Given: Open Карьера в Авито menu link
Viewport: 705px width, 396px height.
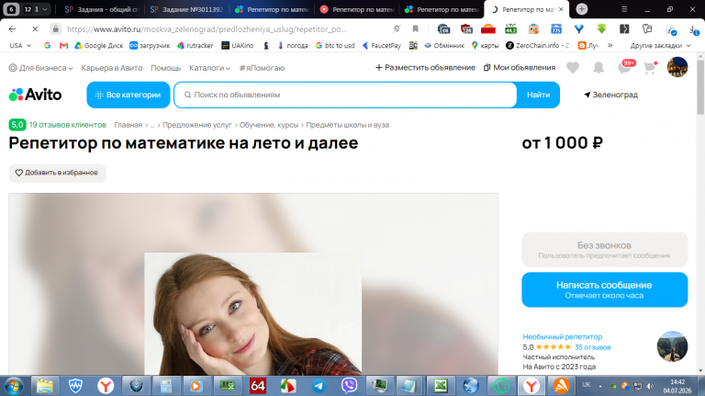Looking at the screenshot, I should (x=111, y=68).
